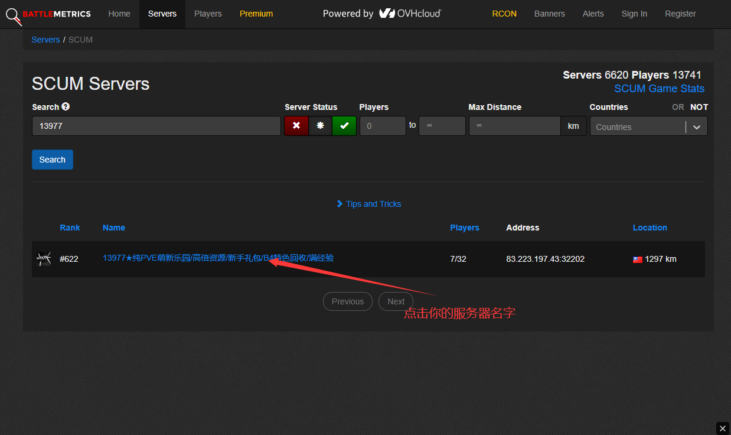Toggle the green online server status filter
Screen dimensions: 731x435
point(344,126)
